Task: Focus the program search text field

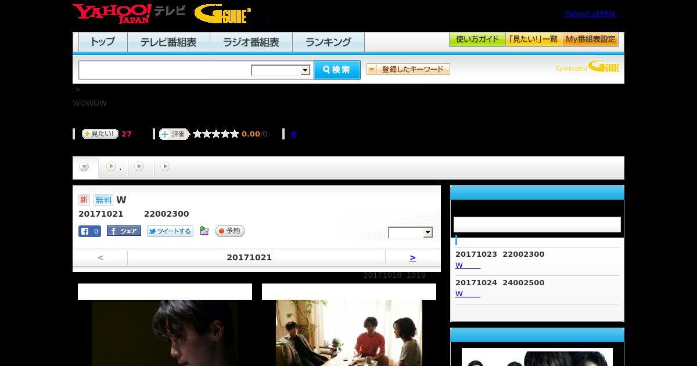Action: pyautogui.click(x=165, y=70)
